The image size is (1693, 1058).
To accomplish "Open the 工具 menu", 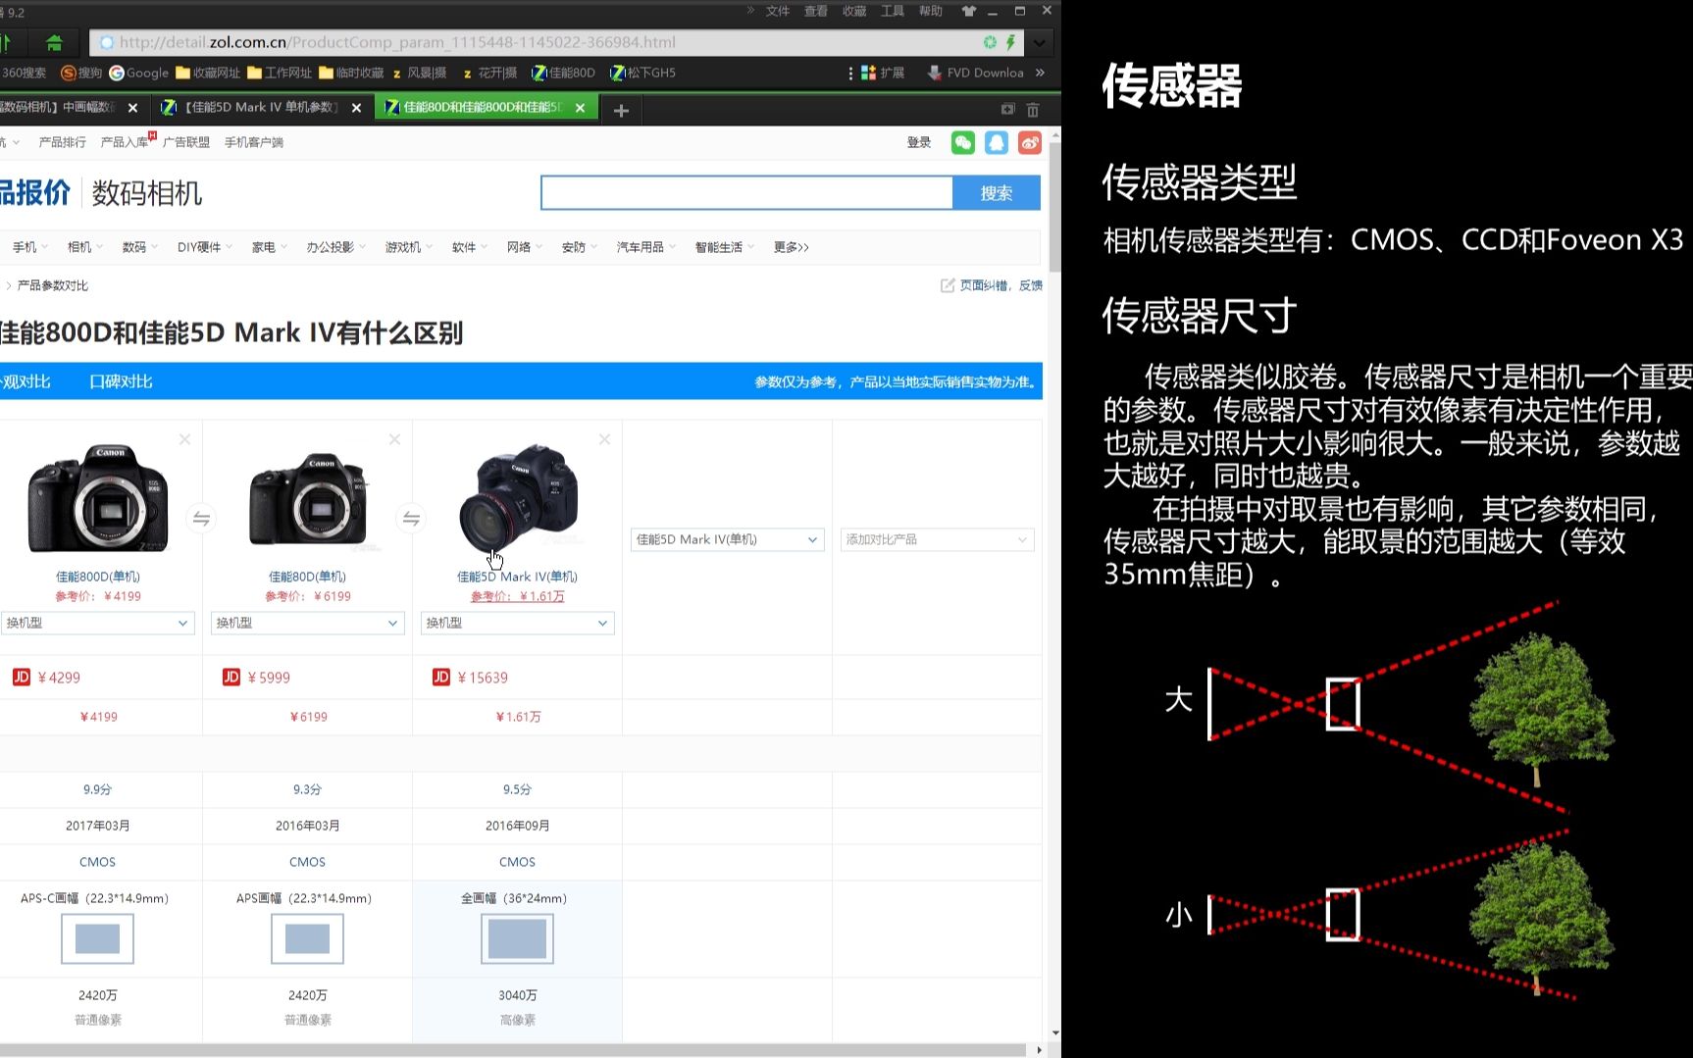I will [x=893, y=11].
